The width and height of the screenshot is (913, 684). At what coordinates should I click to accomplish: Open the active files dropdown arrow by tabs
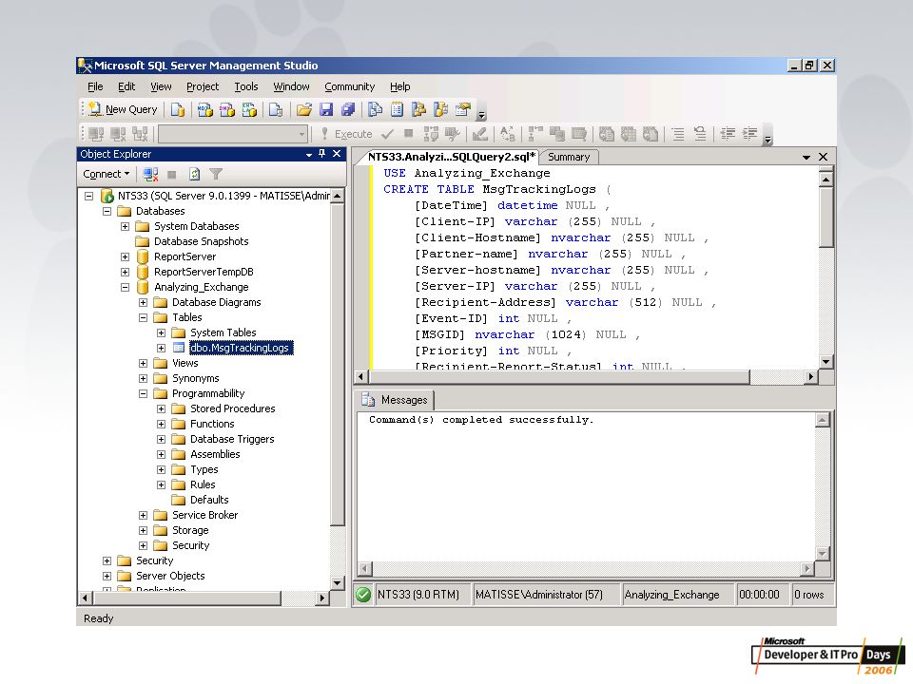tap(806, 157)
